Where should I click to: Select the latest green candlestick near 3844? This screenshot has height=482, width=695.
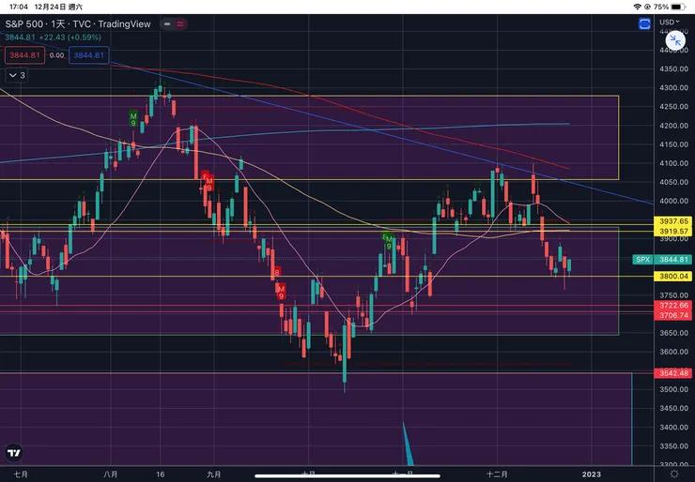point(569,265)
